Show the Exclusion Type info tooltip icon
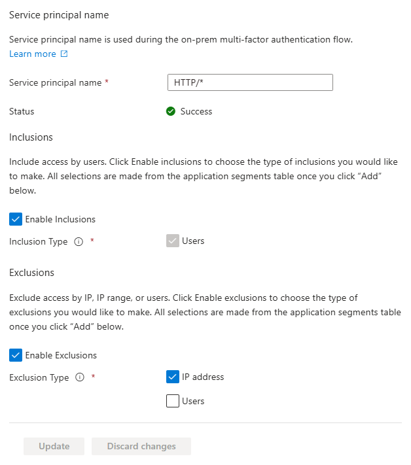411x465 pixels. [80, 377]
